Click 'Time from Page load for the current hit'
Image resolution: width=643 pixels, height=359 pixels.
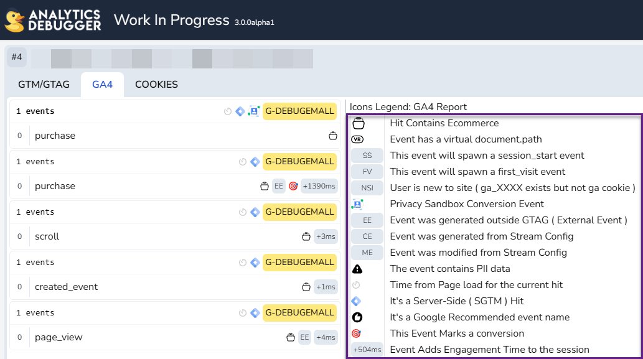click(476, 285)
